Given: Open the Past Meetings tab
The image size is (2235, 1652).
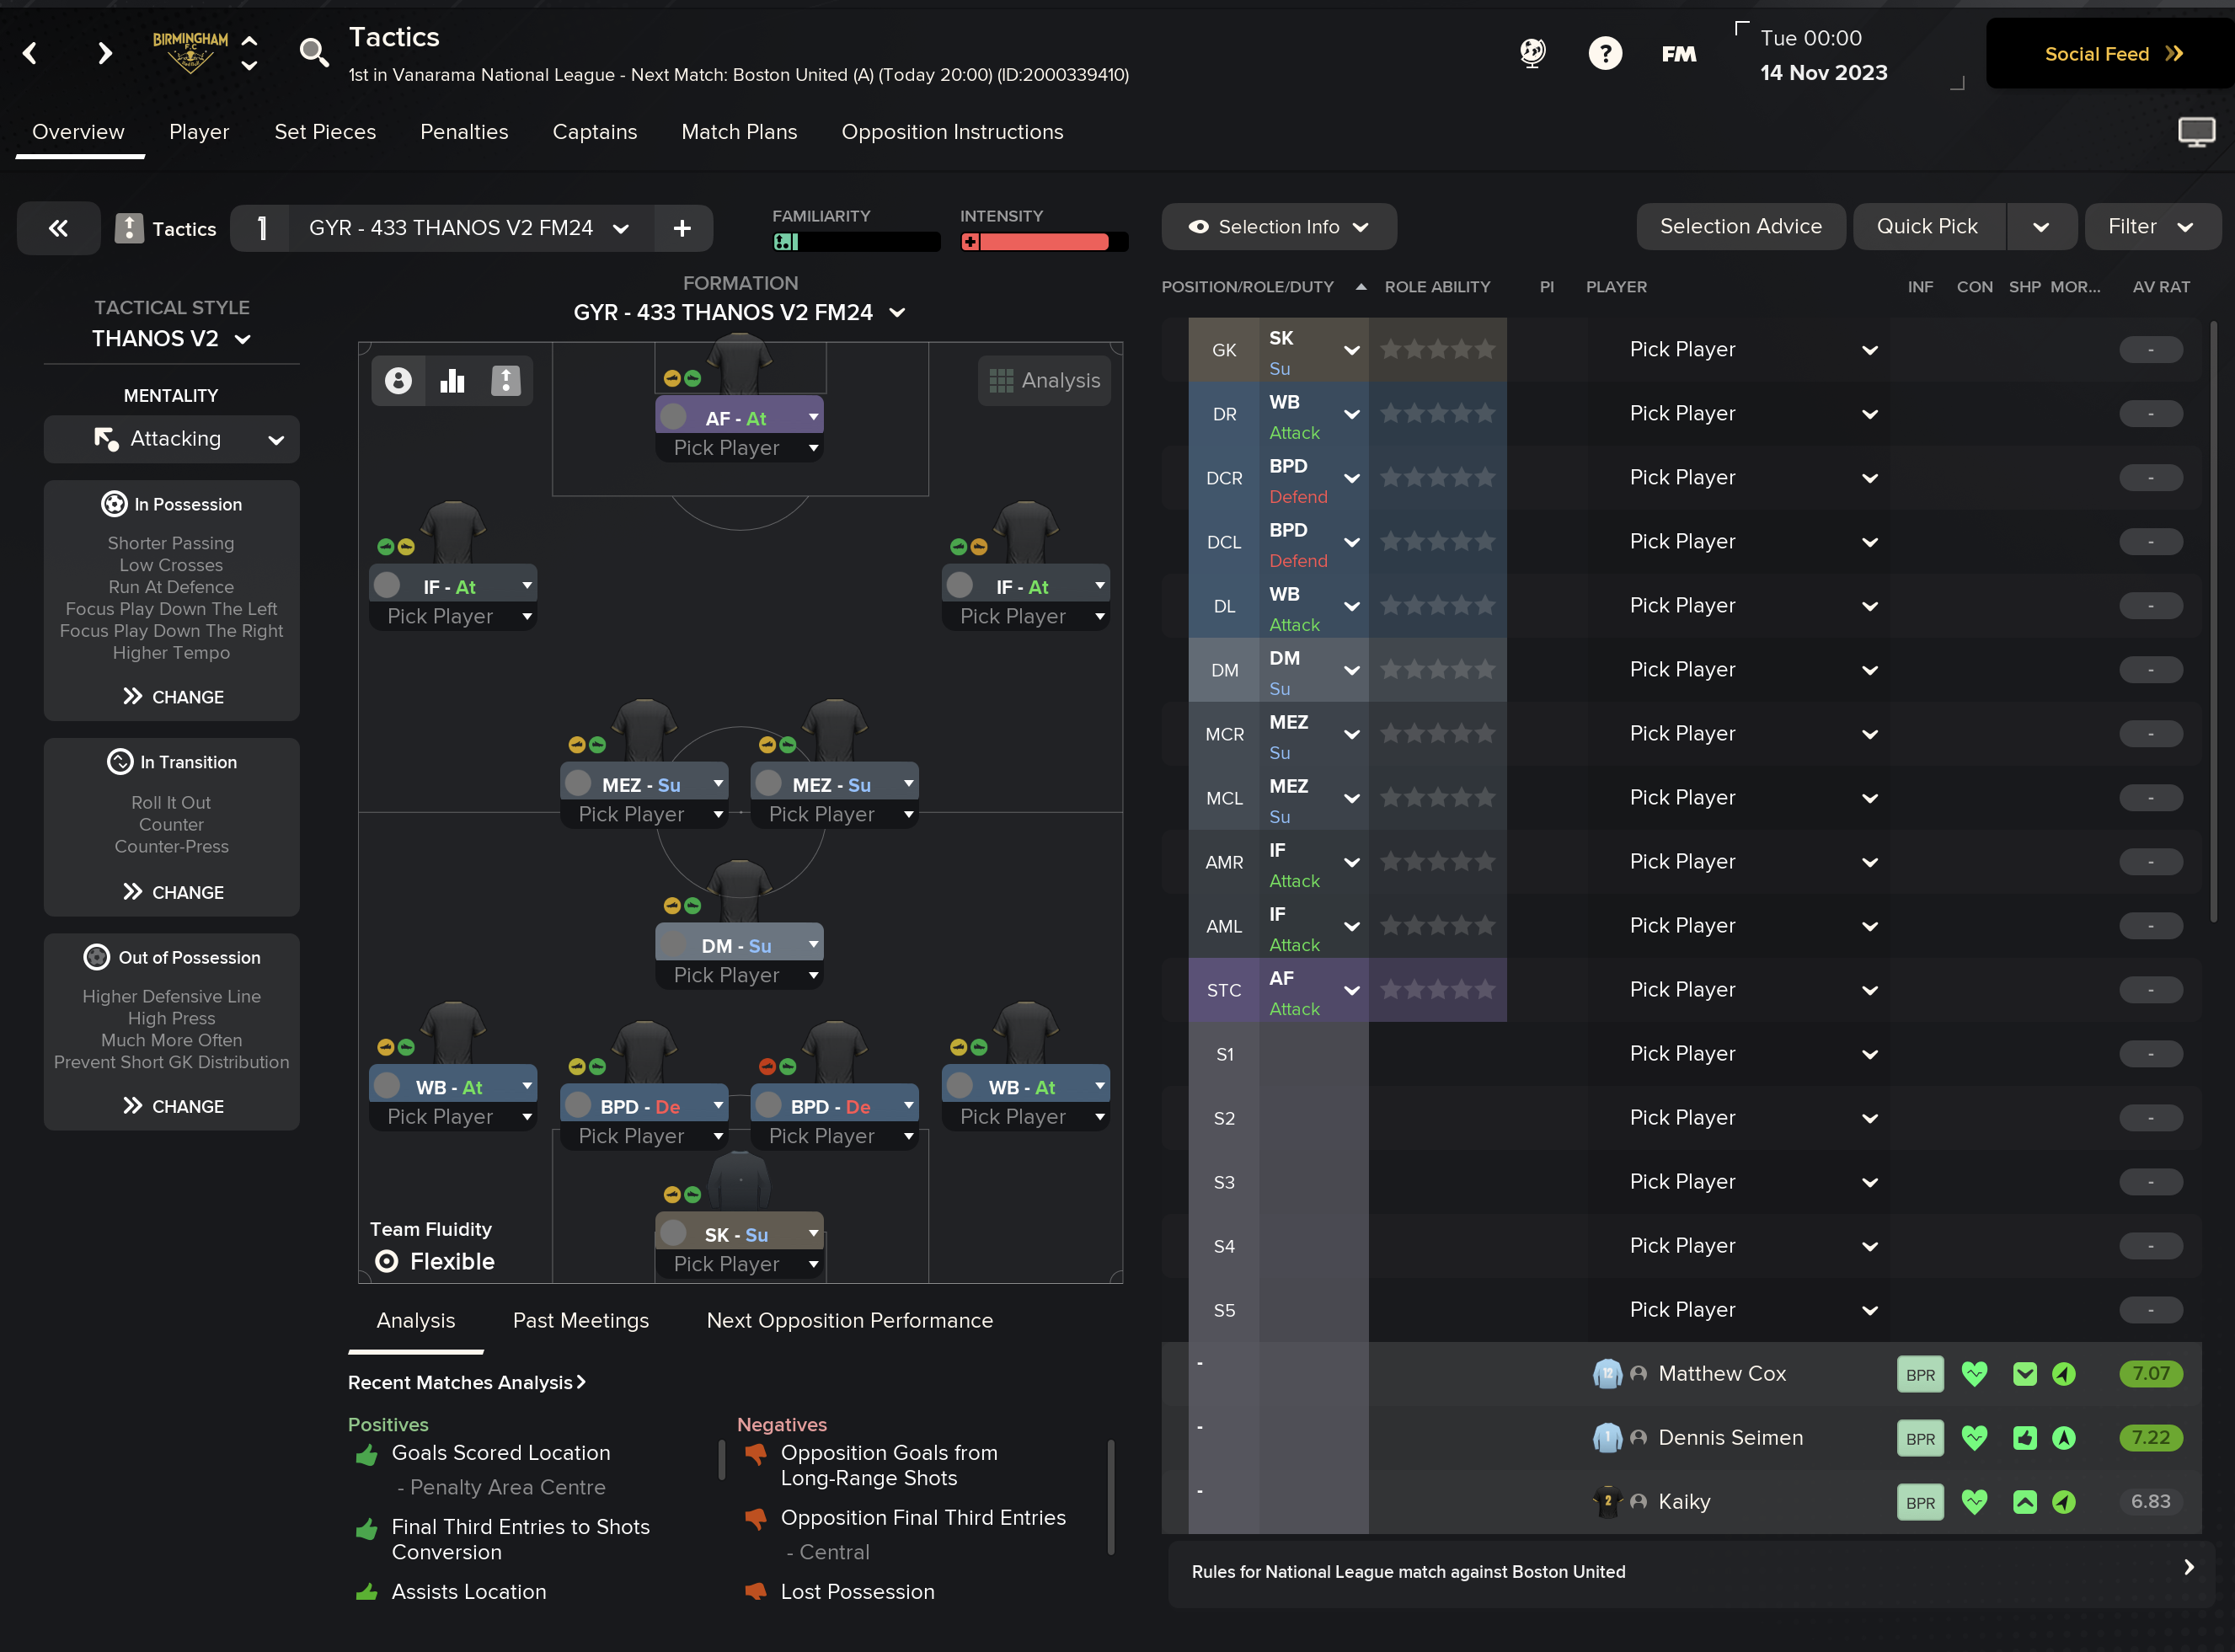Looking at the screenshot, I should [x=580, y=1320].
